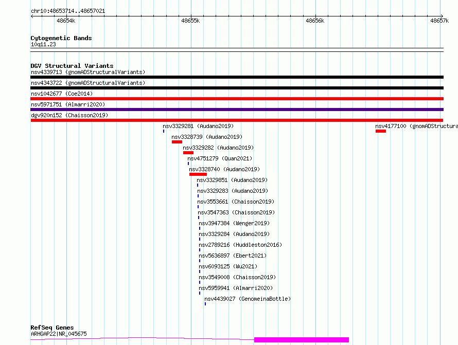This screenshot has height=345, width=458.
Task: Open the nsv3553661 (Chaisson2019) label
Action: [236, 202]
